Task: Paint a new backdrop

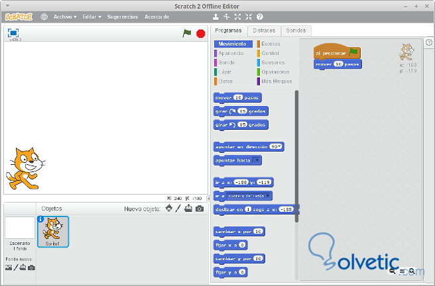Action: pos(16,267)
